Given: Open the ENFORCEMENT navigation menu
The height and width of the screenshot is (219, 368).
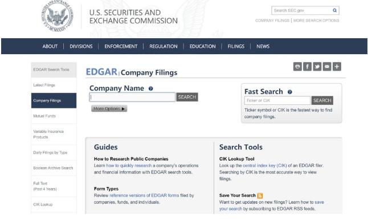Looking at the screenshot, I should point(121,46).
